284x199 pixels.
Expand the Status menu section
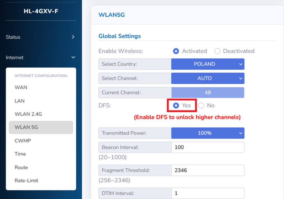(x=40, y=37)
